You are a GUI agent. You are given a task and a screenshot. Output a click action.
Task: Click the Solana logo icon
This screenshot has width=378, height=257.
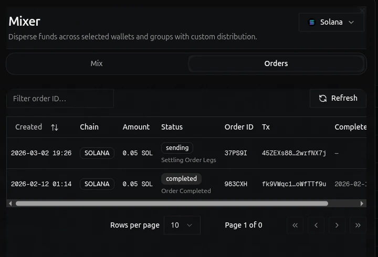(312, 22)
